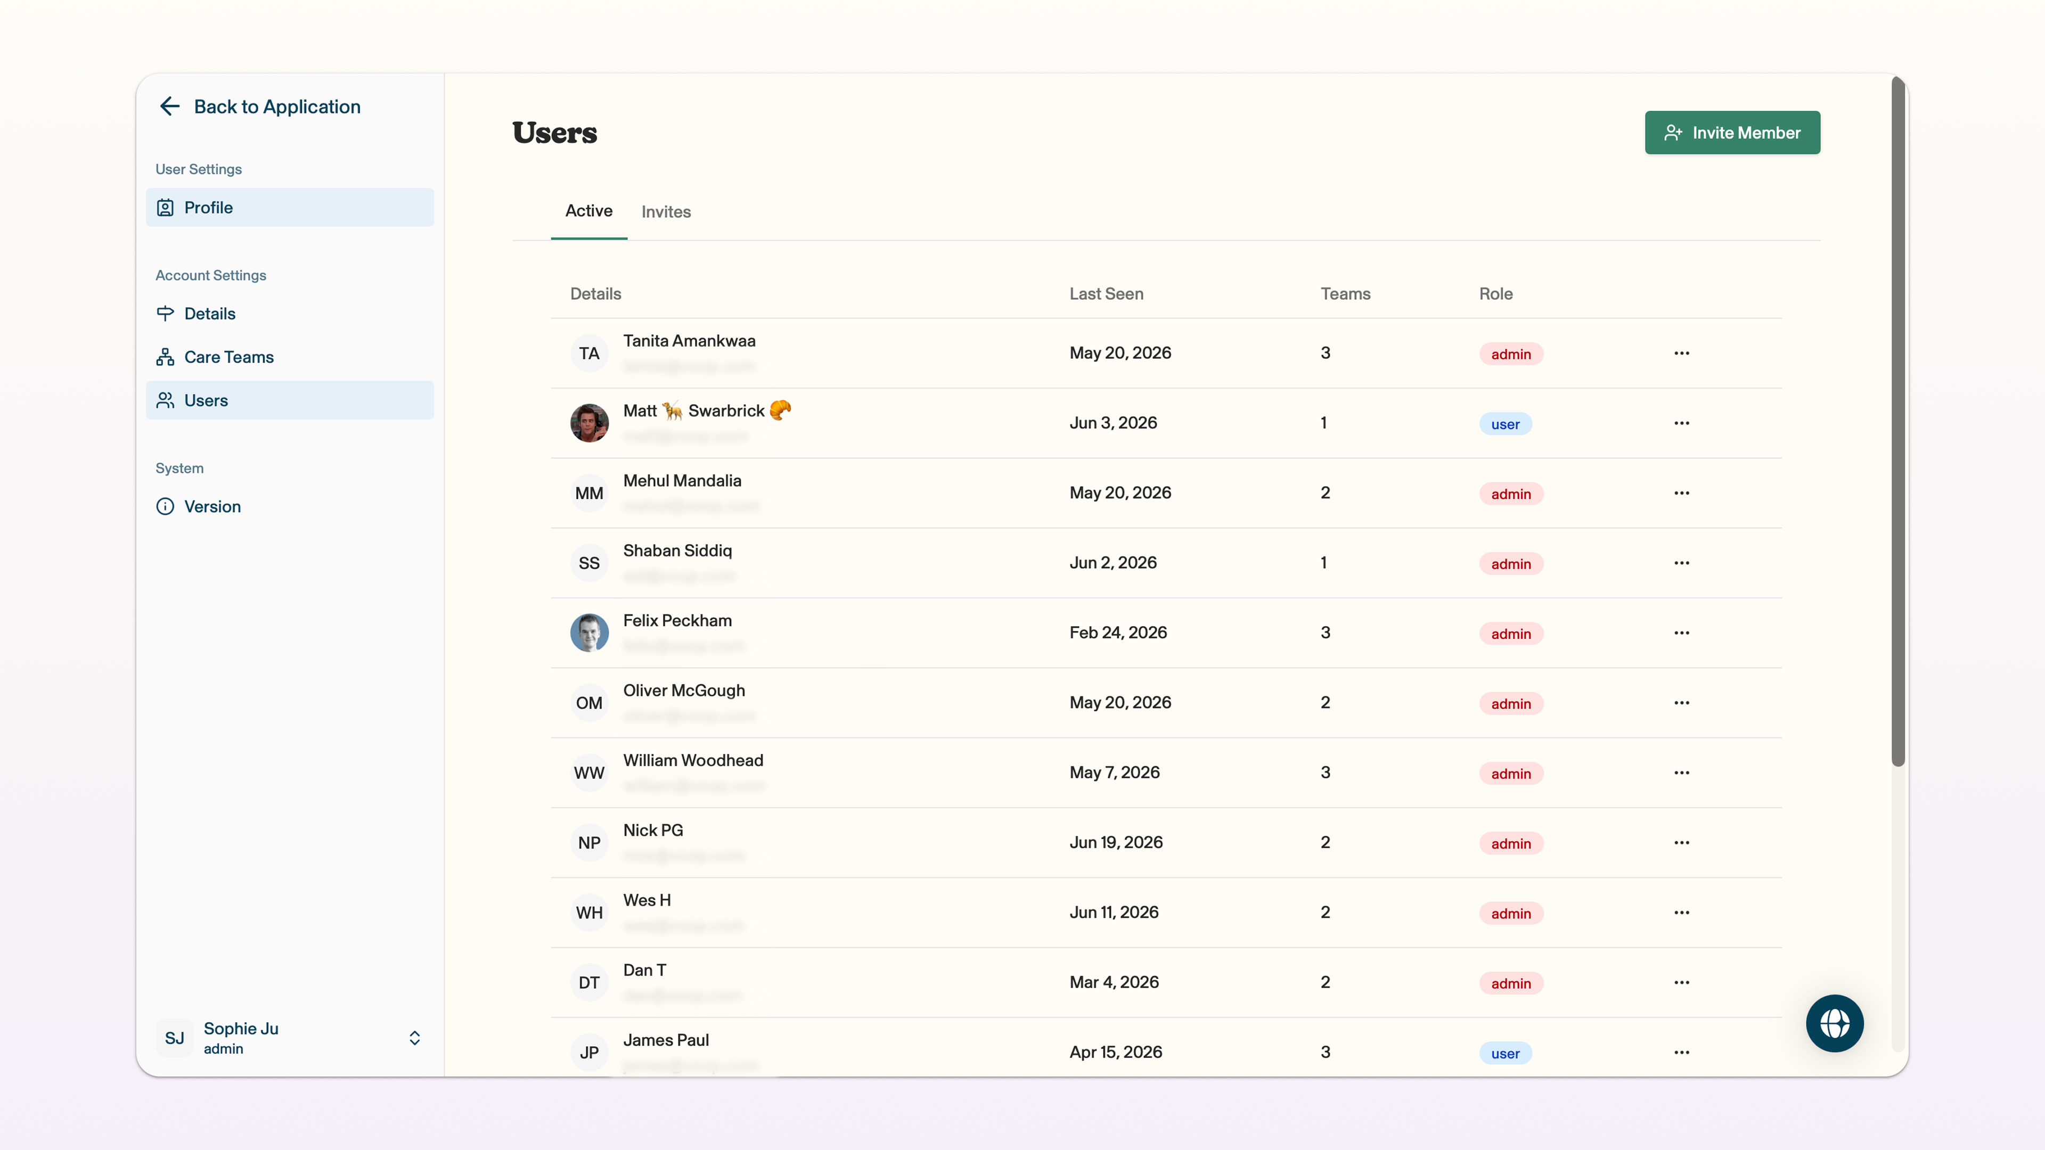Click the Invite Member button

point(1732,133)
